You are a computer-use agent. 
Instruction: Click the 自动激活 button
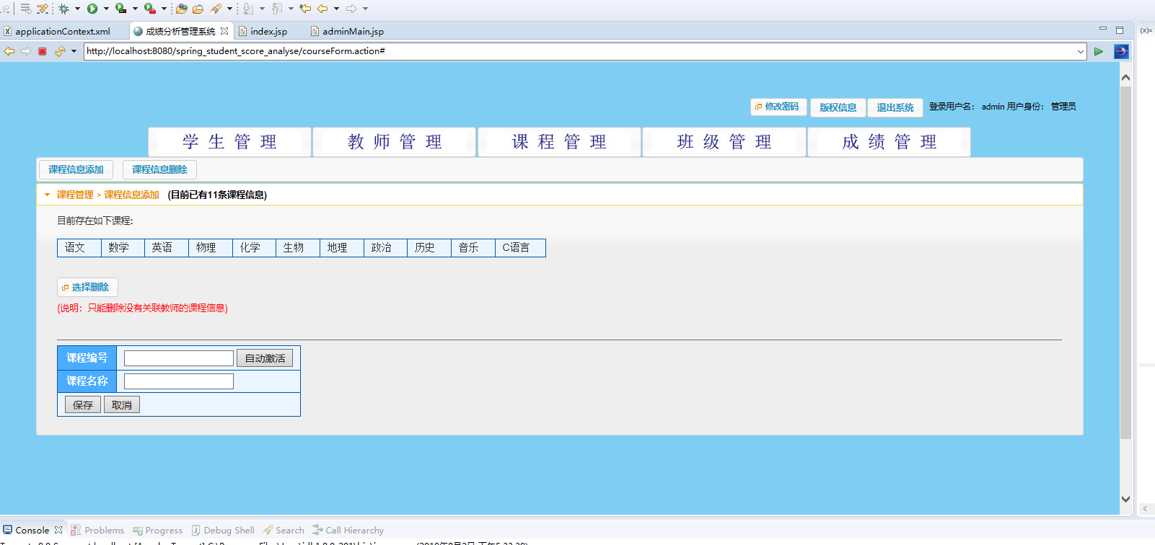pos(265,358)
